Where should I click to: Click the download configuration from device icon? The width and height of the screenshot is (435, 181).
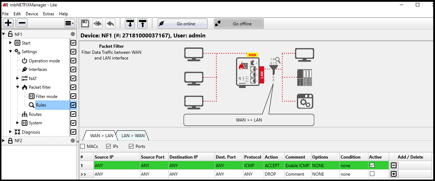coord(130,24)
